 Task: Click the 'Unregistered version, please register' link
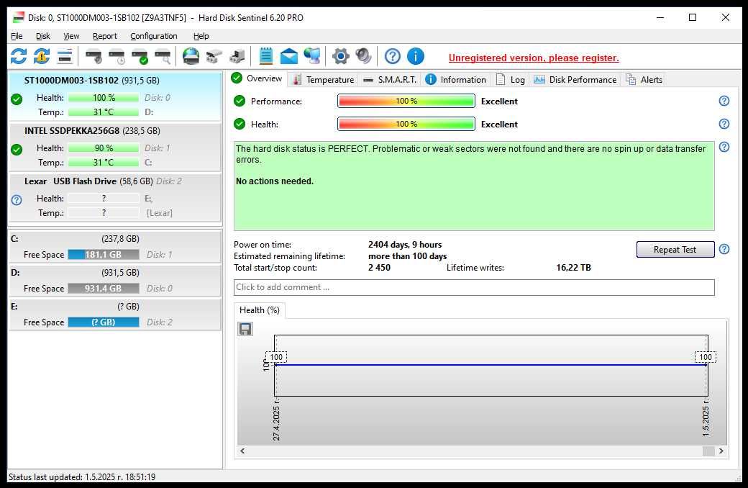[534, 58]
